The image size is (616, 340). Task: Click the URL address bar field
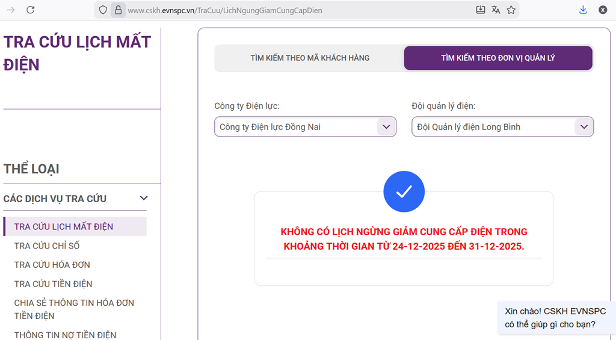coord(289,10)
